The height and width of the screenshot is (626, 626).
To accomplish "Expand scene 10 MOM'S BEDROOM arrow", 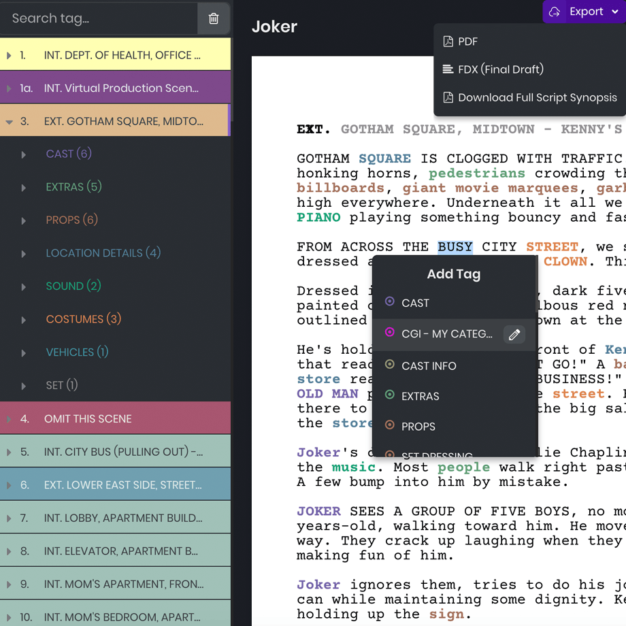I will tap(9, 617).
